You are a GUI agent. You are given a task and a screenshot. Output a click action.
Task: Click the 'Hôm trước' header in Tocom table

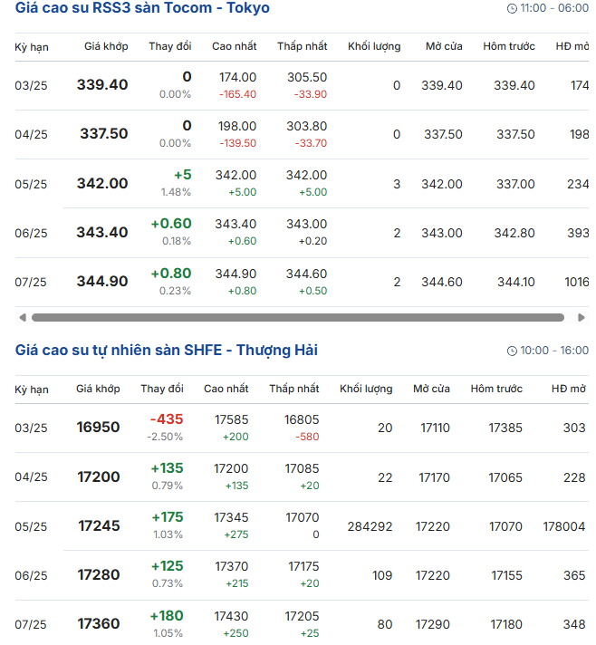click(508, 46)
